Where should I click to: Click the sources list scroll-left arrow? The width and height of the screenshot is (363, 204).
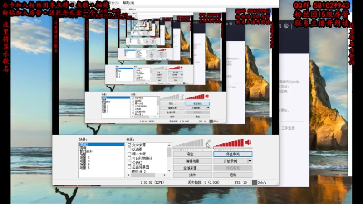pos(129,175)
